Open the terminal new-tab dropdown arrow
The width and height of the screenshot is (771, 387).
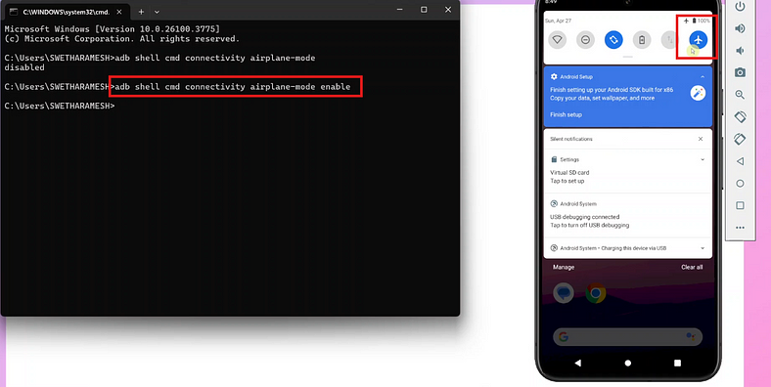(157, 12)
